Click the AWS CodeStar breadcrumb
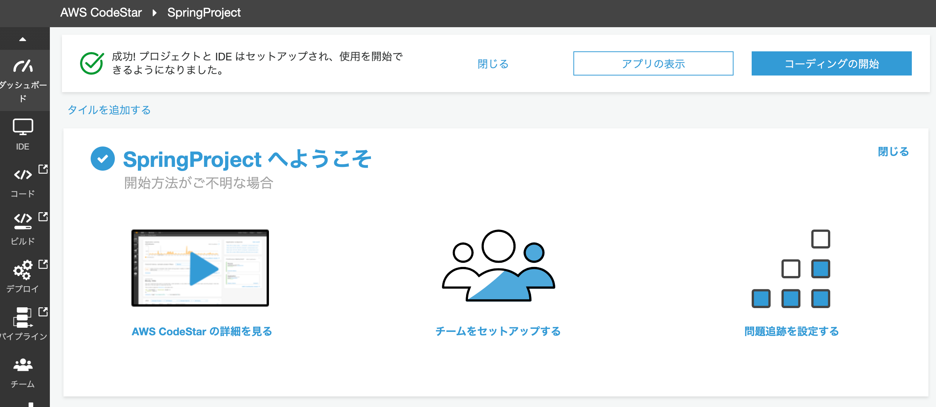The height and width of the screenshot is (407, 936). (x=101, y=12)
